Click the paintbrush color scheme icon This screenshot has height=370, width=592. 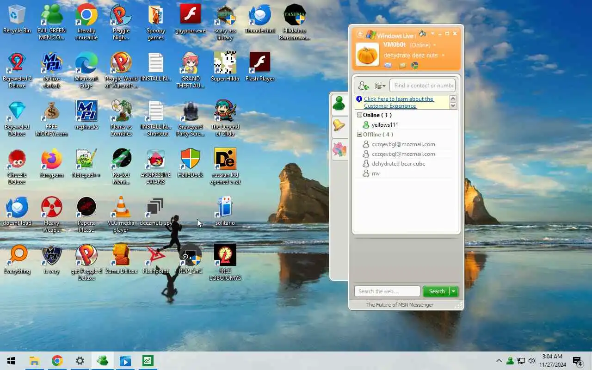click(422, 34)
